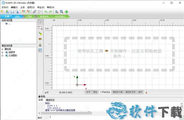The image size is (184, 120).
Task: Click the Save floppy disk icon
Action: pyautogui.click(x=12, y=12)
